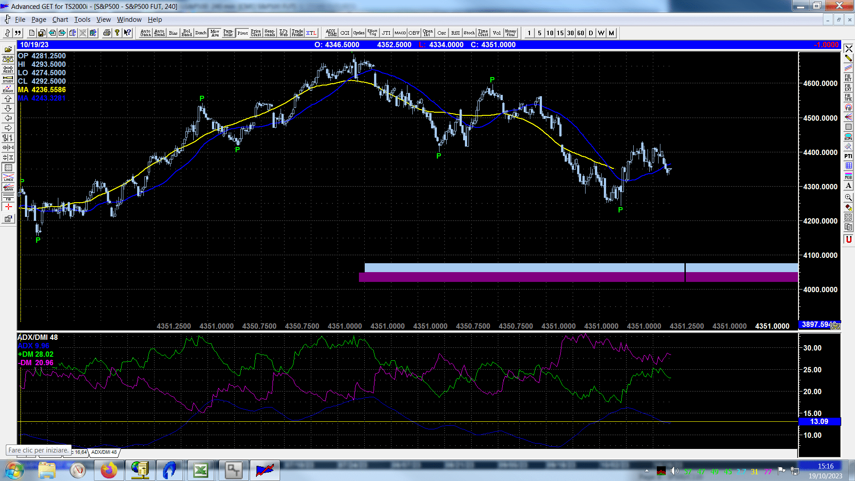Add the OBV indicator

point(414,33)
